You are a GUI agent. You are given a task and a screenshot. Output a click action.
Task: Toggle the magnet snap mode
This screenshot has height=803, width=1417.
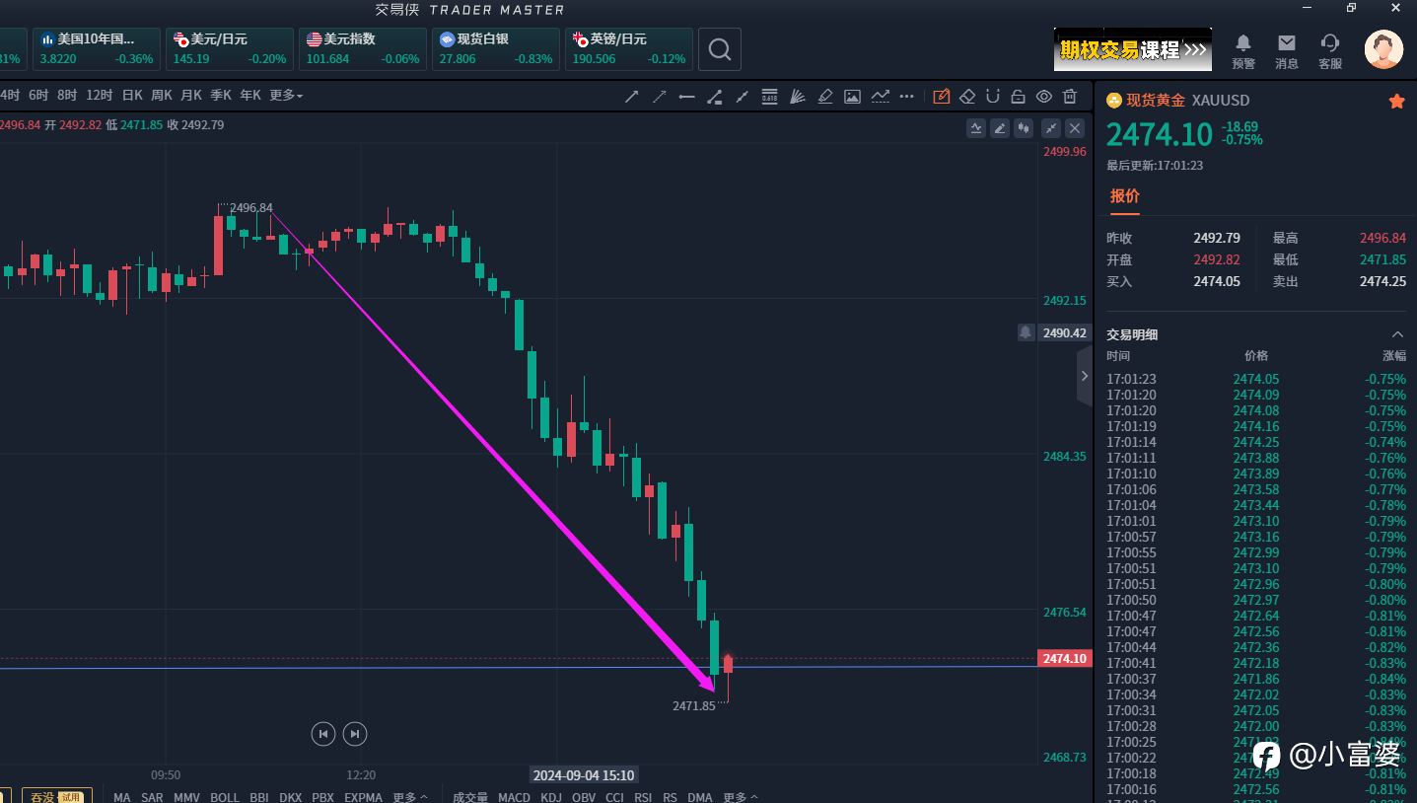[993, 96]
